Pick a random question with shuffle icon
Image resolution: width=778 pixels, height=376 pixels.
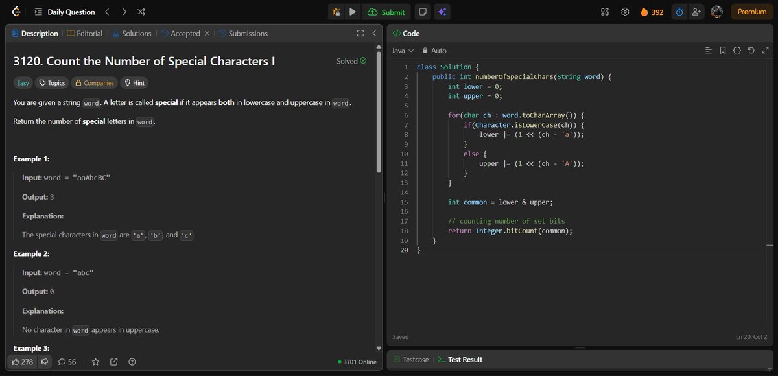(x=141, y=12)
